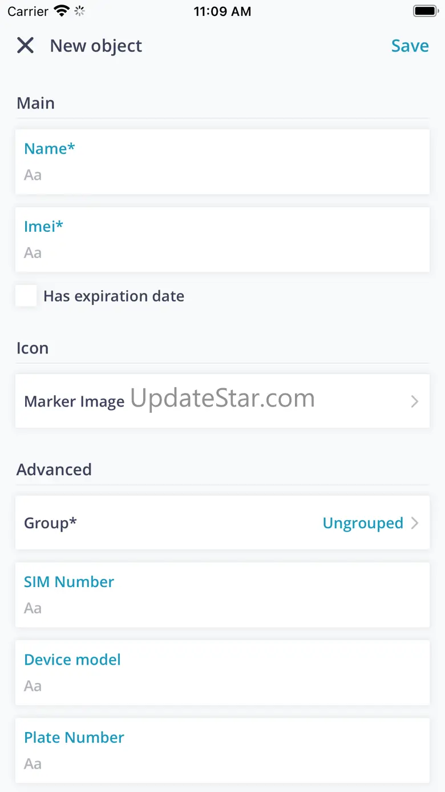The height and width of the screenshot is (792, 445).
Task: Tap the Imei input field
Action: 222,252
